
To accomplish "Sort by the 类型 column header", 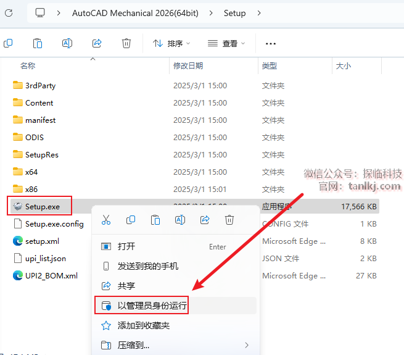I will click(270, 66).
